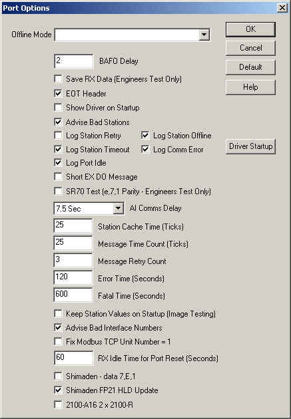Click the OK button
This screenshot has width=291, height=419.
[x=250, y=29]
